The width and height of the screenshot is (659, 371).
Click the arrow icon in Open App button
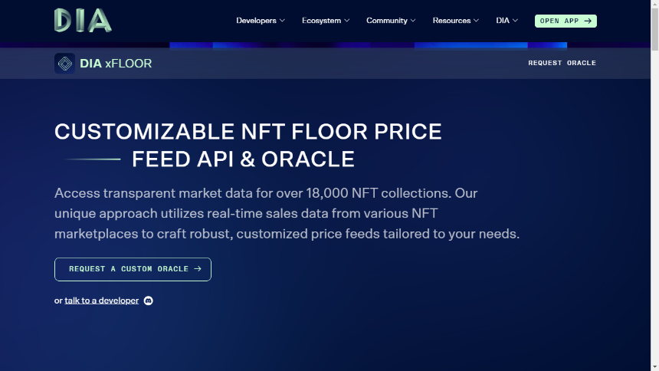point(588,21)
